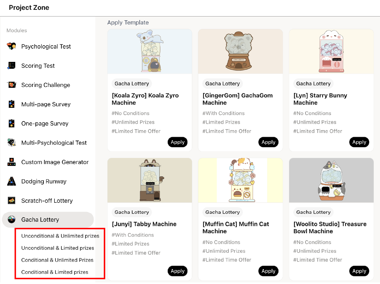Apply the Koala Zyro Machine template
This screenshot has height=284, width=380.
(177, 142)
